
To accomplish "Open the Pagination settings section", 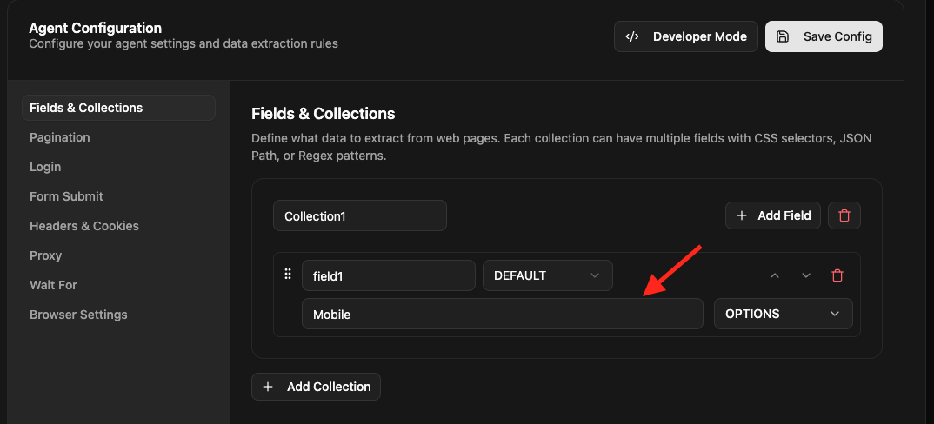I will [60, 137].
